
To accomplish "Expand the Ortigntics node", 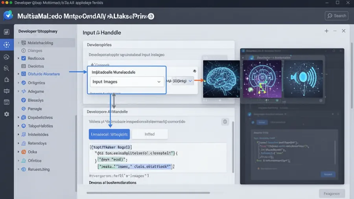I will click(x=18, y=83).
